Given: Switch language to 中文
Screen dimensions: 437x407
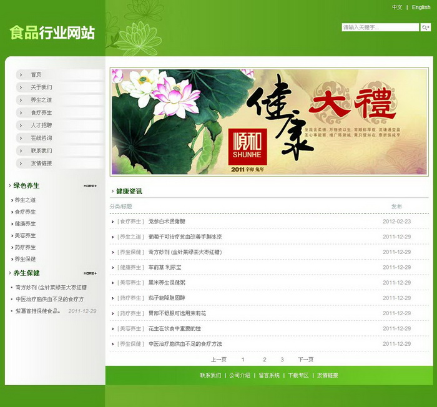Looking at the screenshot, I should coord(397,7).
